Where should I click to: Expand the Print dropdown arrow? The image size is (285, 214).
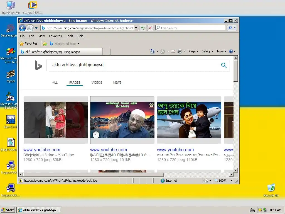185,52
